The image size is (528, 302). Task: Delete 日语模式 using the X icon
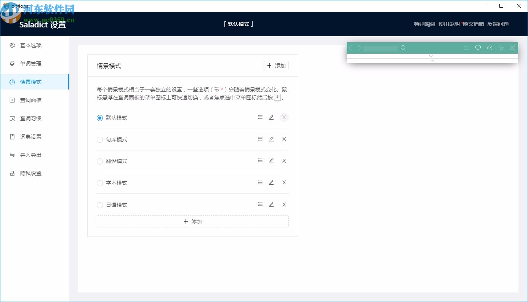click(284, 205)
